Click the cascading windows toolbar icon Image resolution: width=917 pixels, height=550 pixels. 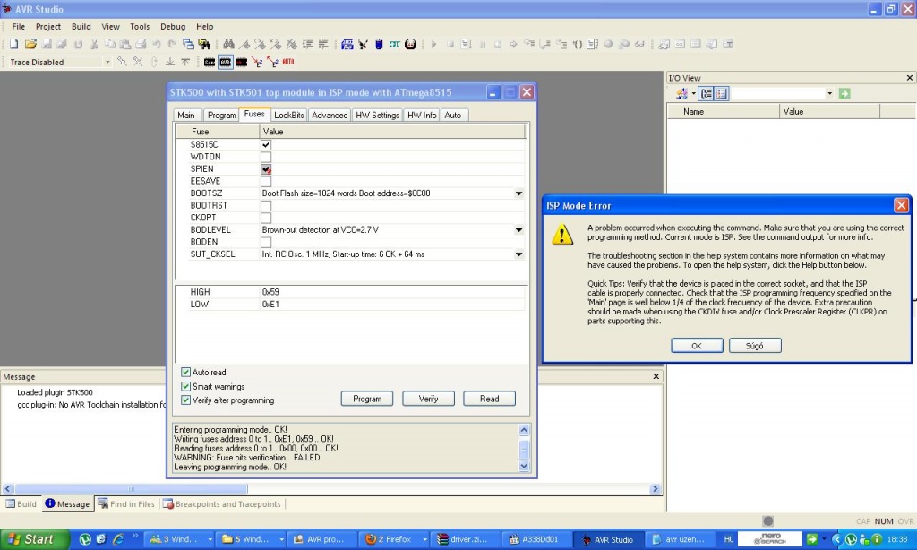pyautogui.click(x=188, y=44)
